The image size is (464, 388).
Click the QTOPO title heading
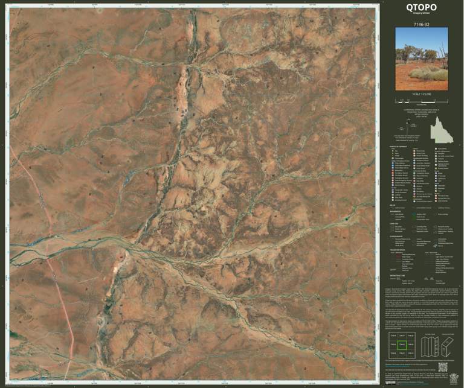click(421, 7)
